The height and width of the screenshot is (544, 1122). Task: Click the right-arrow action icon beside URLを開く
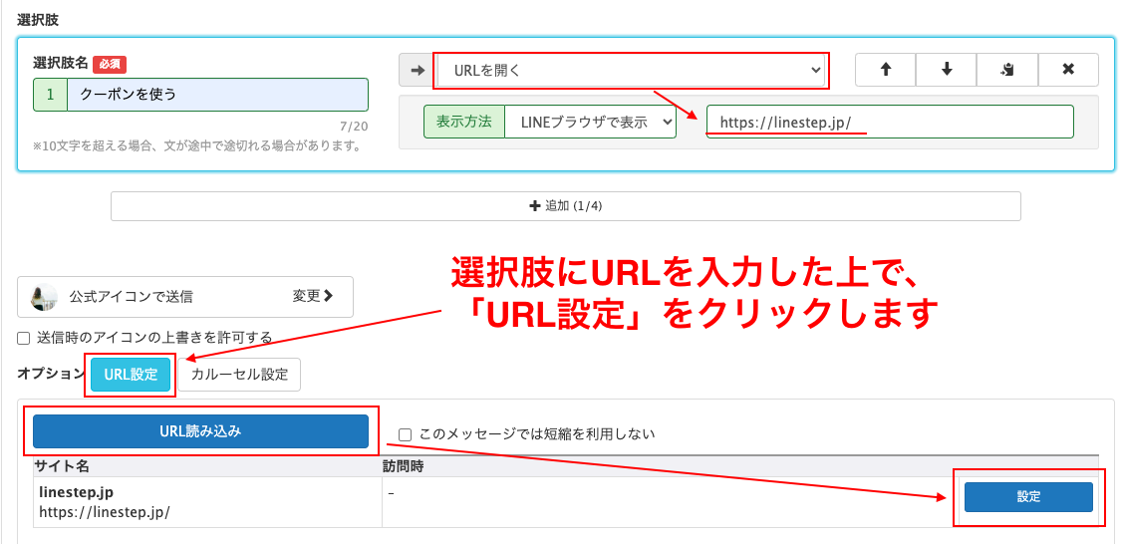[x=416, y=70]
